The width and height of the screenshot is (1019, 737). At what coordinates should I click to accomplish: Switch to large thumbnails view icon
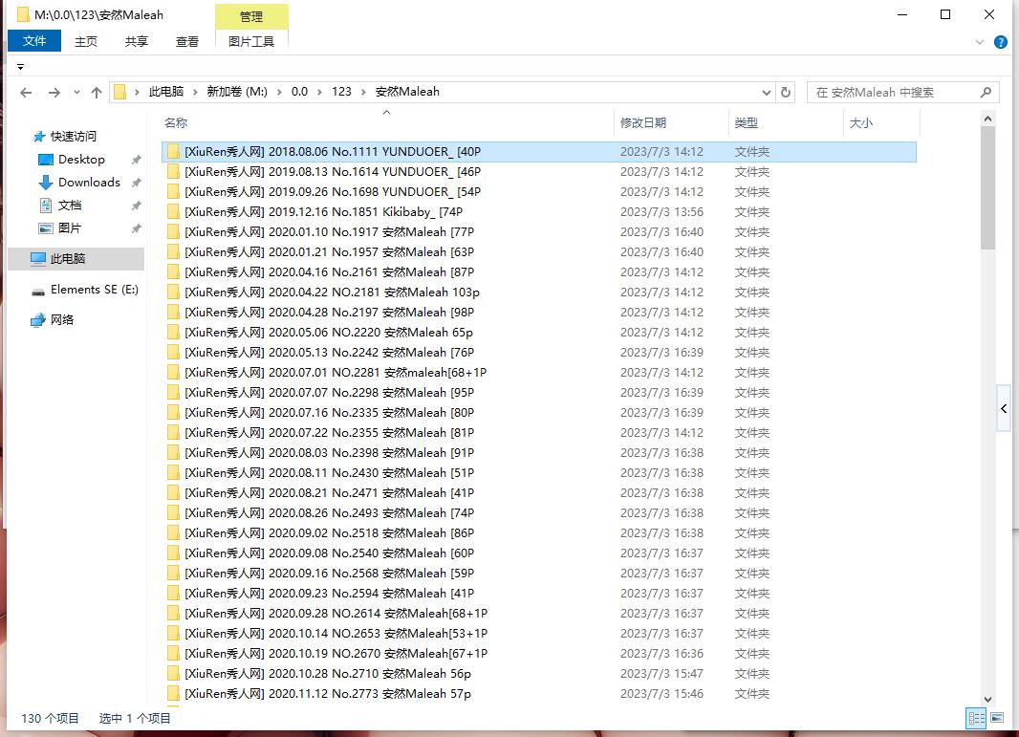[997, 718]
